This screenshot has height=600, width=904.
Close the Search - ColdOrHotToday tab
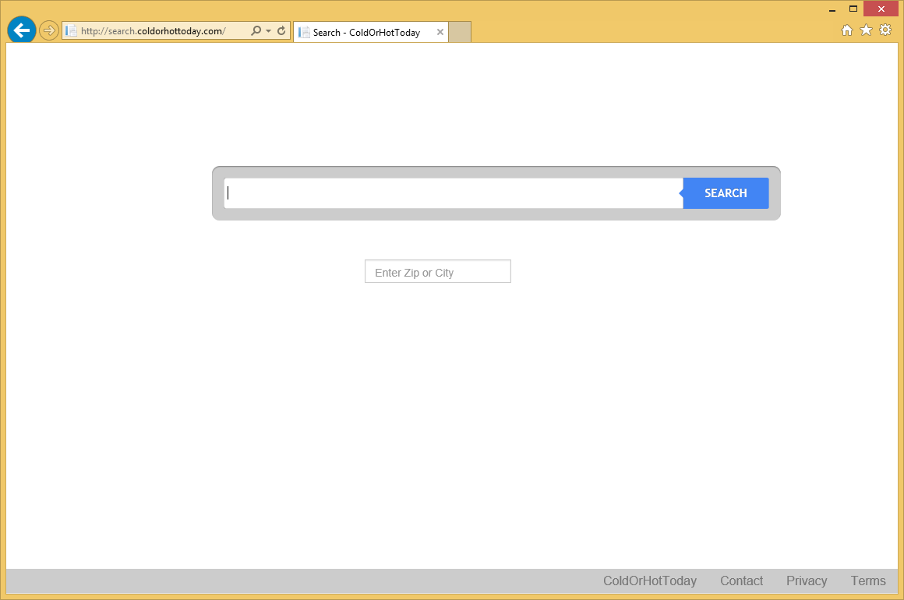(440, 33)
